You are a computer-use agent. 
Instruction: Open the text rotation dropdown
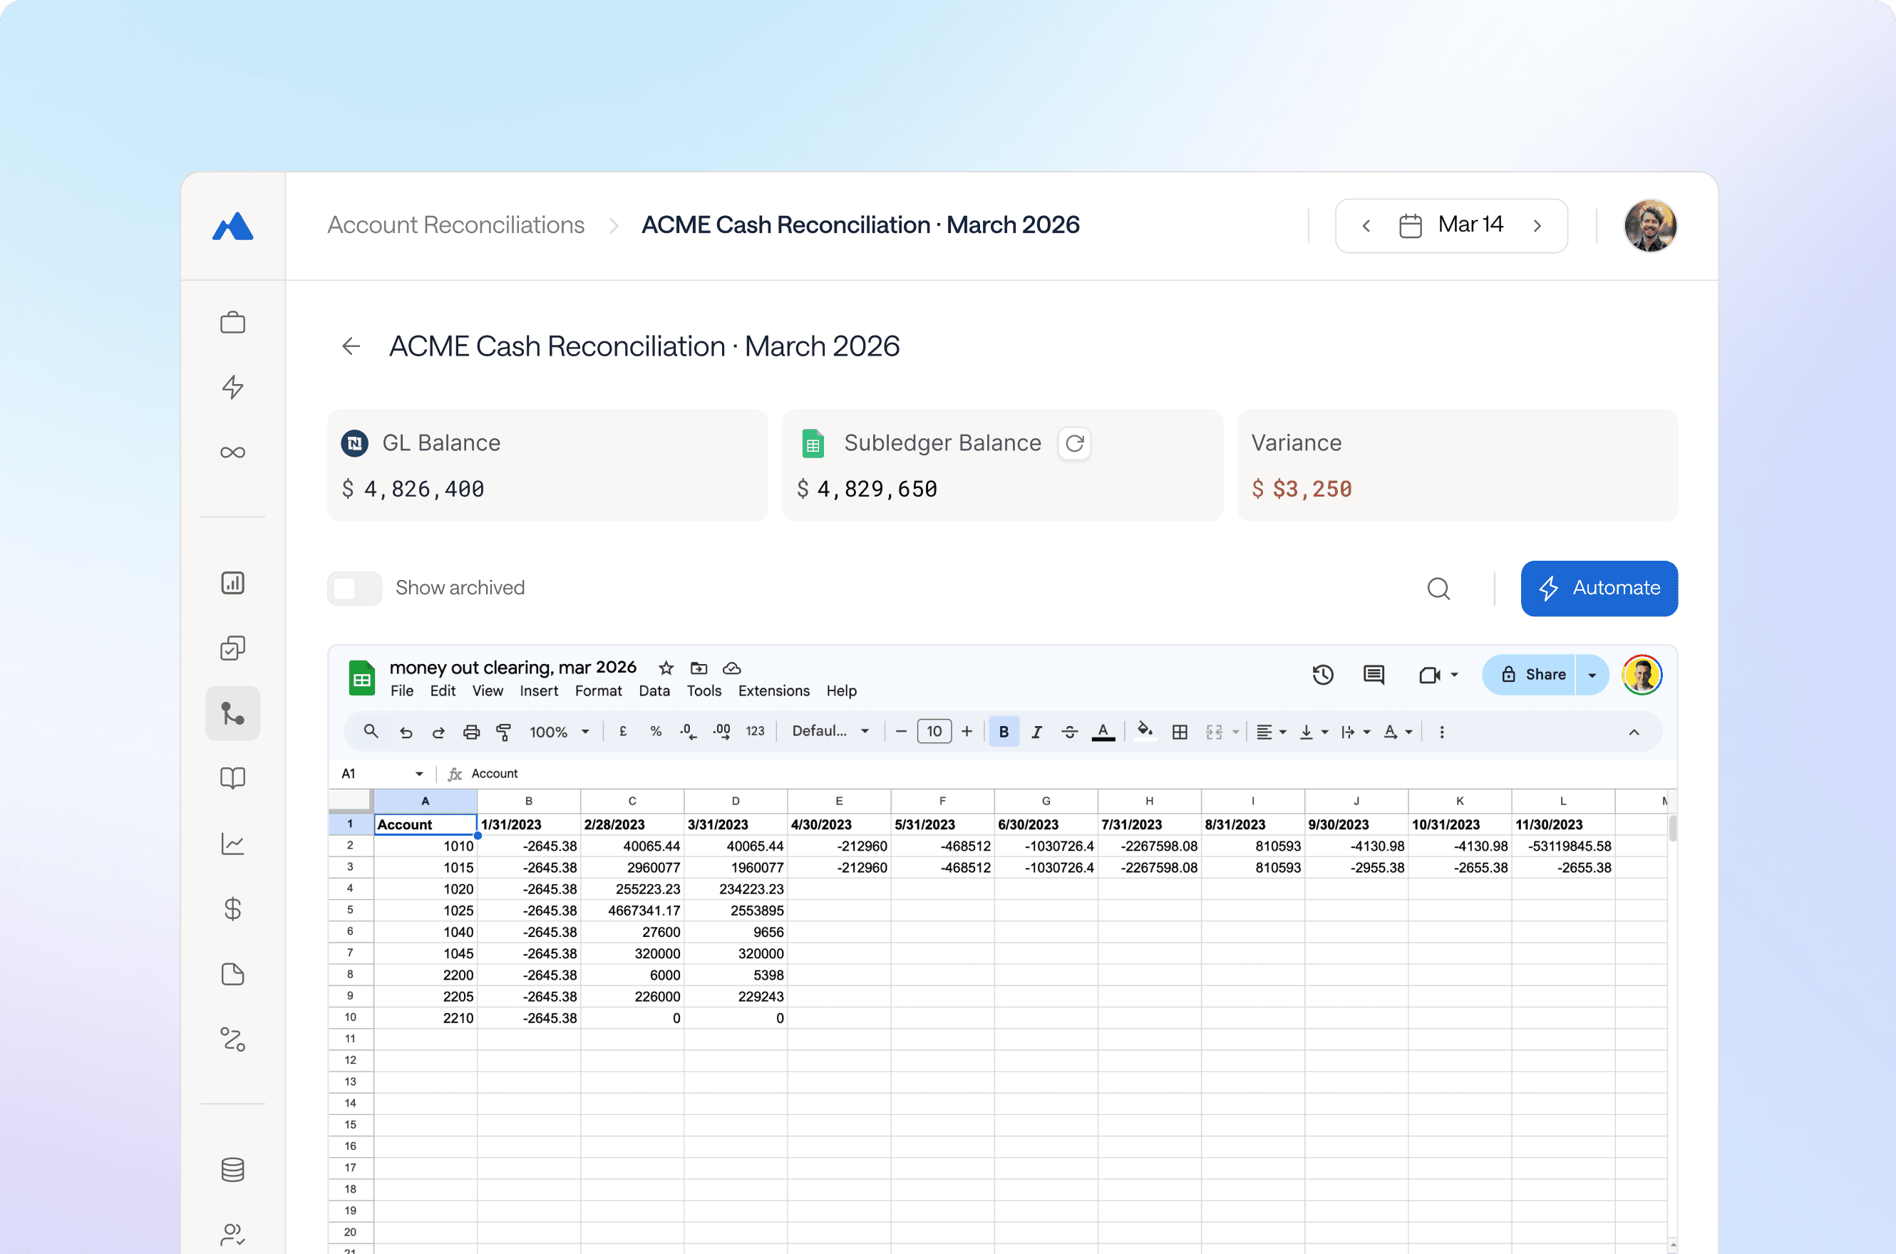[1398, 732]
